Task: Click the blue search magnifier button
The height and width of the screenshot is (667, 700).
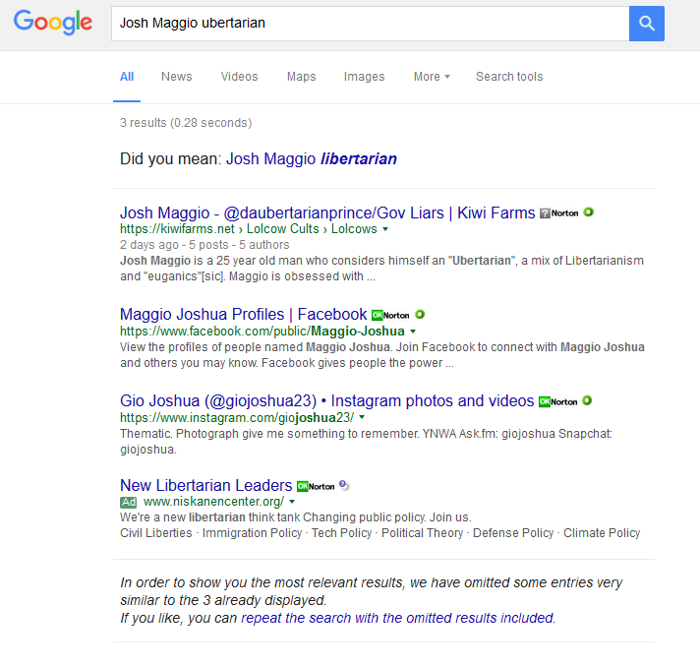Action: click(647, 24)
